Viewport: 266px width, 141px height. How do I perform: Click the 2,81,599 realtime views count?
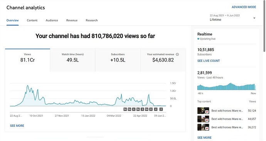[204, 73]
